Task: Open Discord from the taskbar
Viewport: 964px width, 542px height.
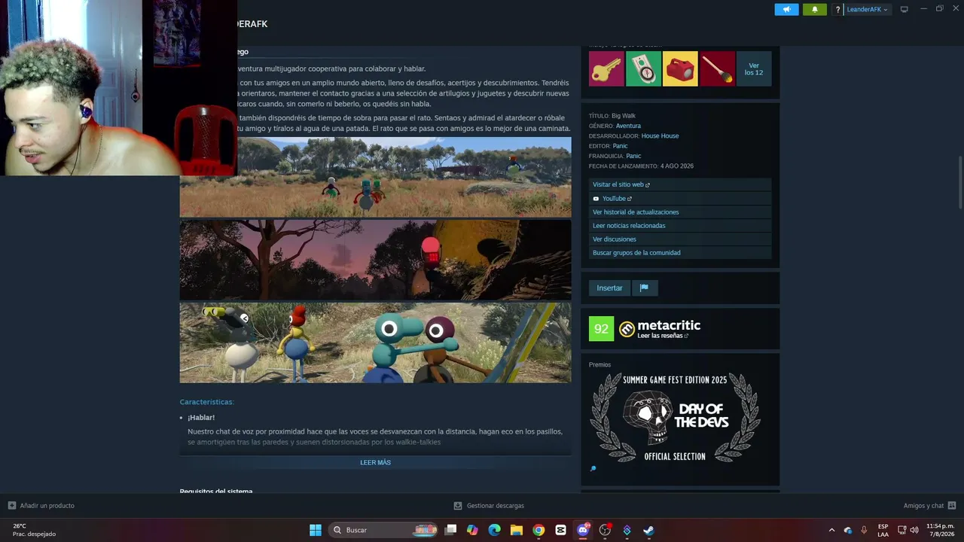Action: [x=583, y=530]
